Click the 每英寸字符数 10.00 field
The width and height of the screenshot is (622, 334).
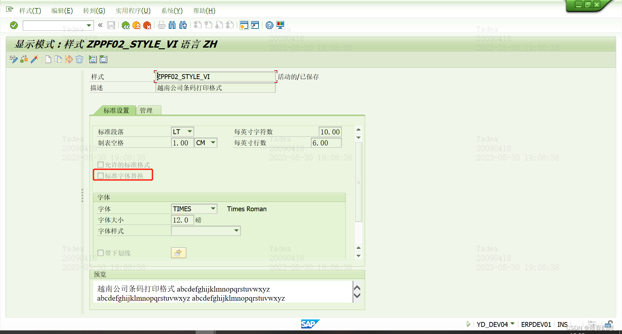tap(330, 132)
